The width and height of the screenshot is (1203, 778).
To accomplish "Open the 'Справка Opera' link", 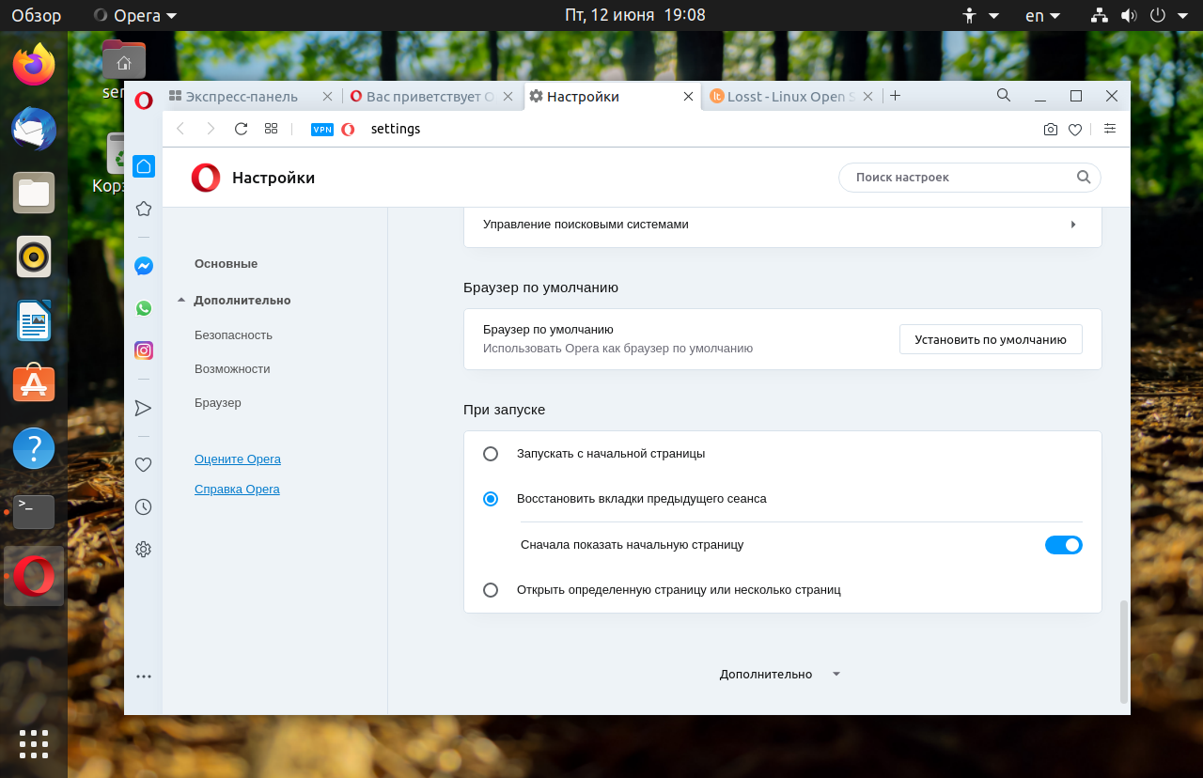I will pyautogui.click(x=237, y=490).
